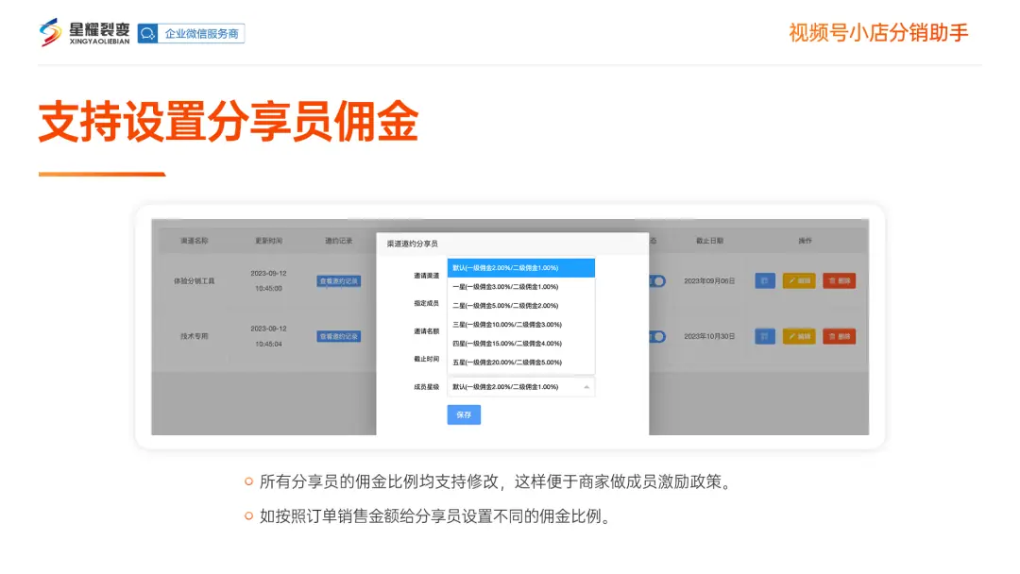Viewport: 1020px width, 574px height.
Task: Click the bullet about 佣金比例均支持修改
Action: tap(497, 481)
